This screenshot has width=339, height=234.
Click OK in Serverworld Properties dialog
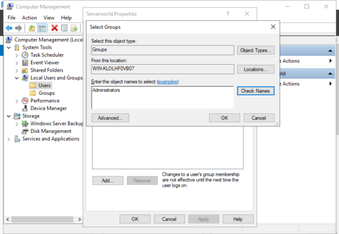(135, 219)
